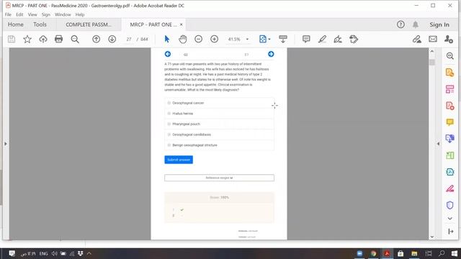Open the Sign menu
The image size is (461, 259).
coord(46,14)
